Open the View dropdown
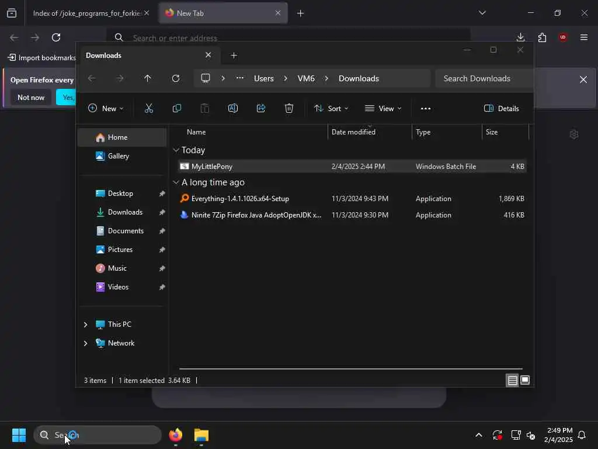This screenshot has height=449, width=598. [383, 108]
